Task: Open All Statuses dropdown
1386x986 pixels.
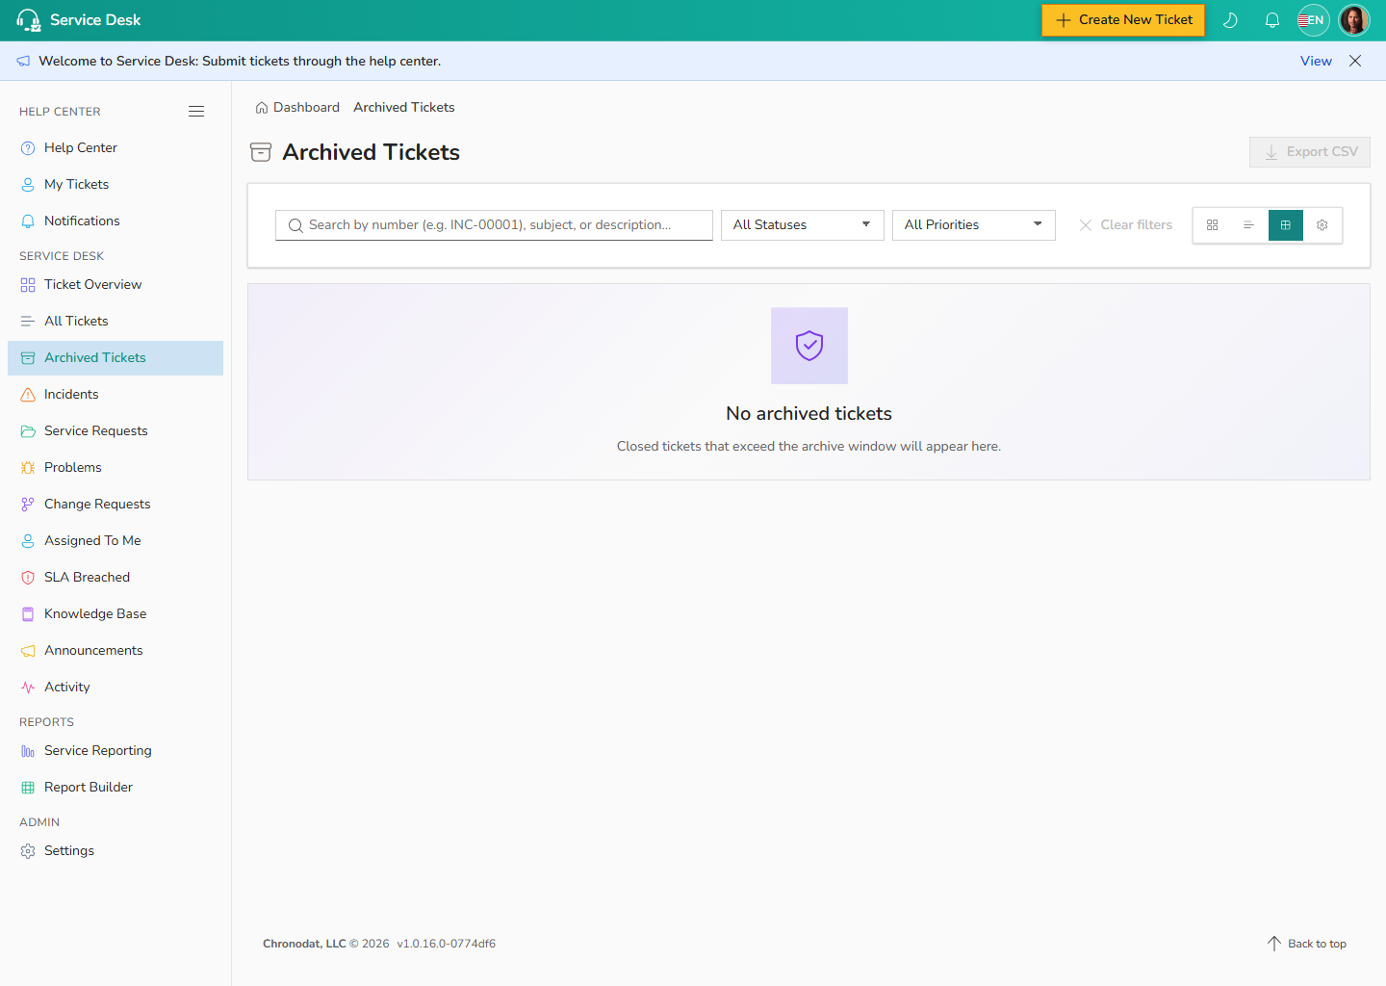Action: click(802, 225)
